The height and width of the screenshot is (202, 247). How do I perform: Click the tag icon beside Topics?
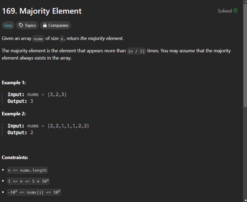[21, 25]
